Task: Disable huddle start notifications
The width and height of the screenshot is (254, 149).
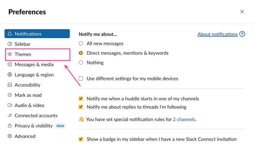Action: click(81, 98)
